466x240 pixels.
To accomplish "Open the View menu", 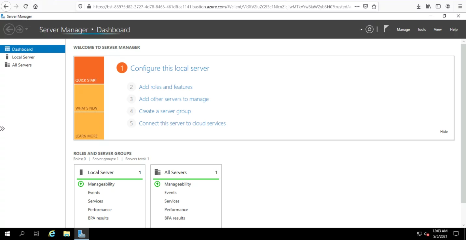I will [x=438, y=30].
